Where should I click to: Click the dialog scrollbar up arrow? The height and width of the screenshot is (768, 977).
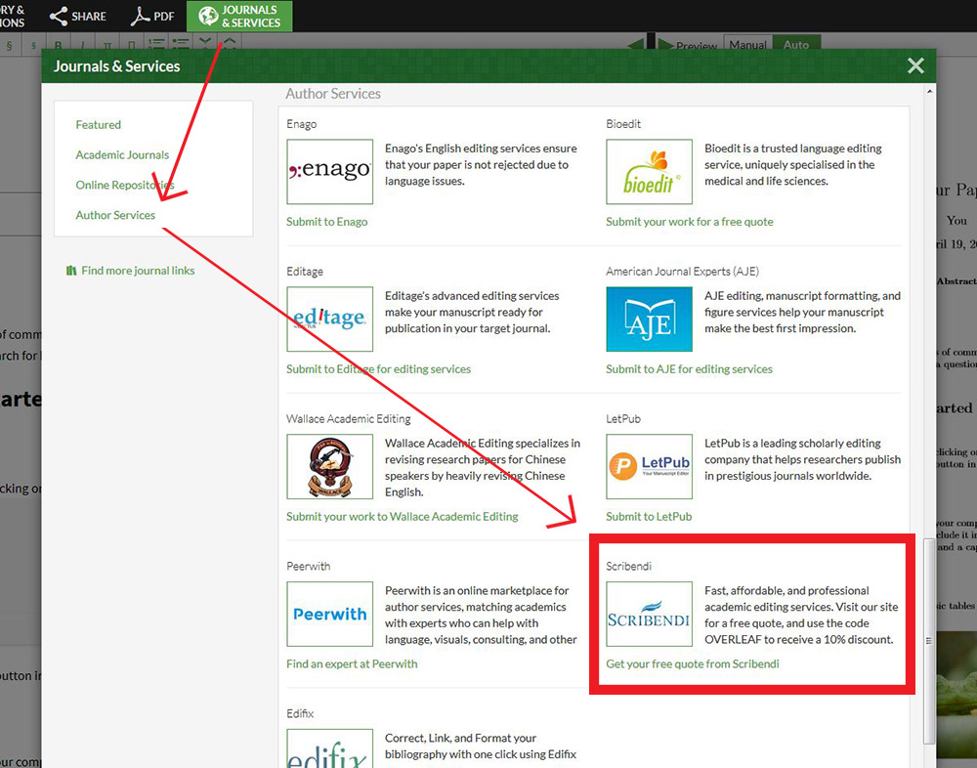929,92
